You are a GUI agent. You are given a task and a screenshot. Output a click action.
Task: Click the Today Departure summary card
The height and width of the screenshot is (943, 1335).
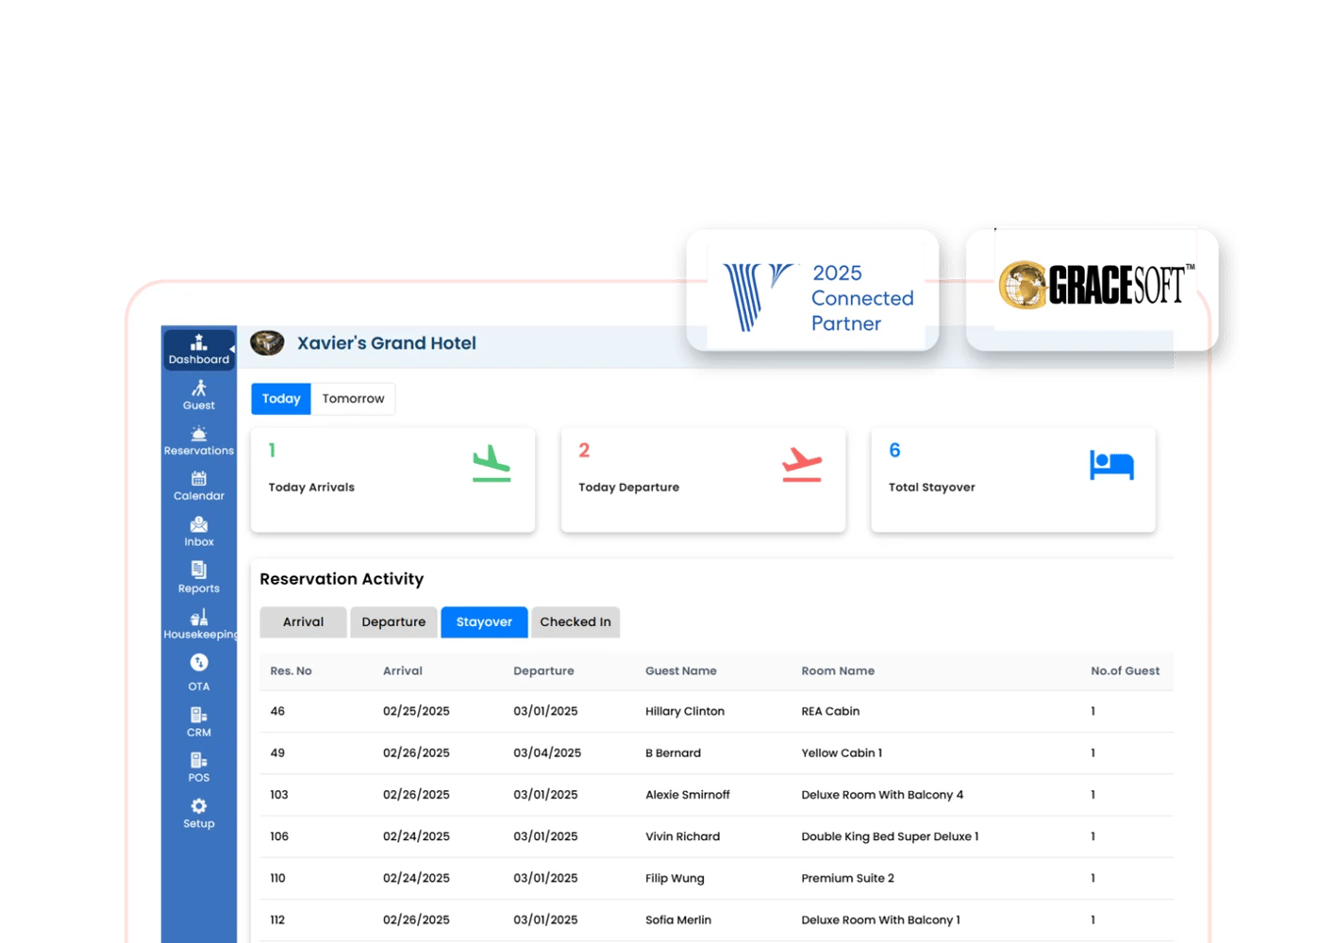703,480
